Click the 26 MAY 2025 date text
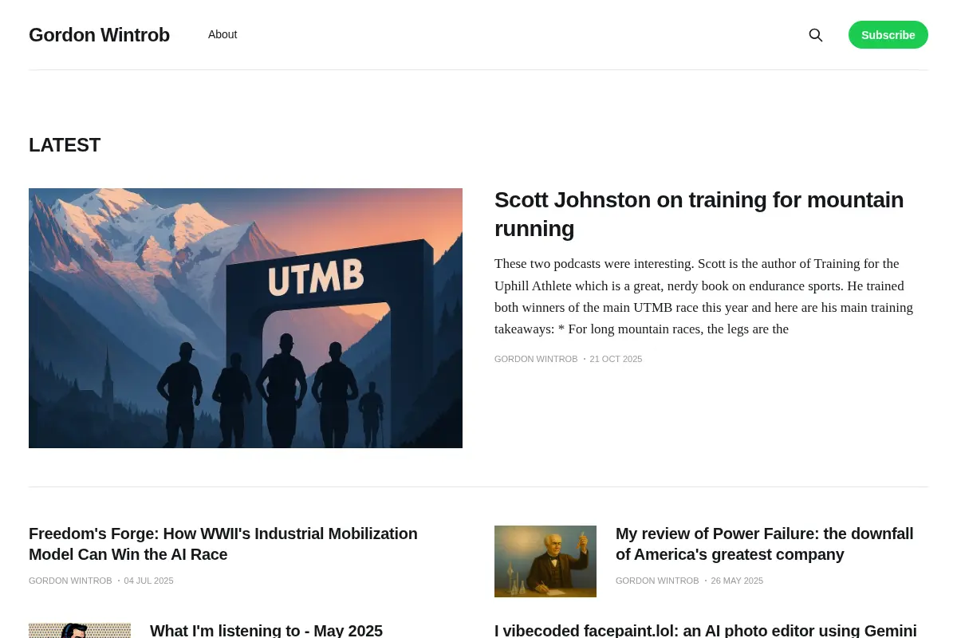Screen dimensions: 957x638 pos(737,581)
